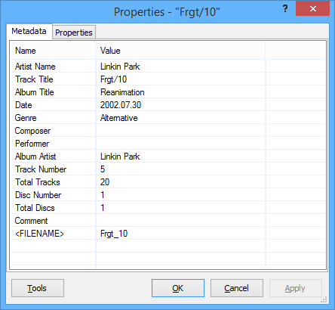
Task: Click the Total Tracks row label
Action: [38, 182]
